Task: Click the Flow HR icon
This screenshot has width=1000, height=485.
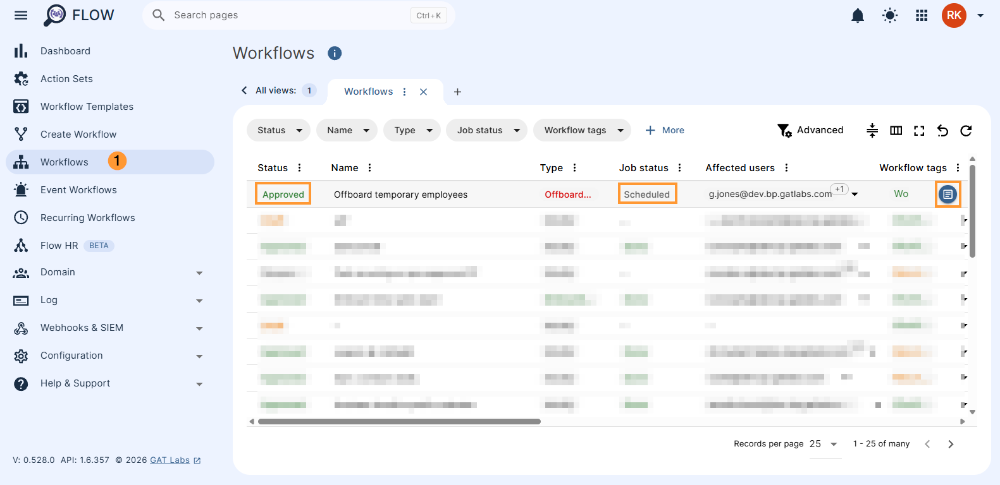Action: [x=21, y=245]
